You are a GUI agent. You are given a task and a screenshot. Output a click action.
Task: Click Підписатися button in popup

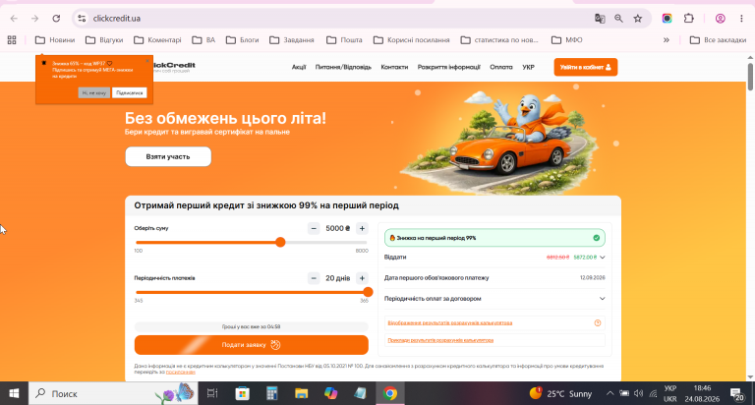[x=130, y=93]
